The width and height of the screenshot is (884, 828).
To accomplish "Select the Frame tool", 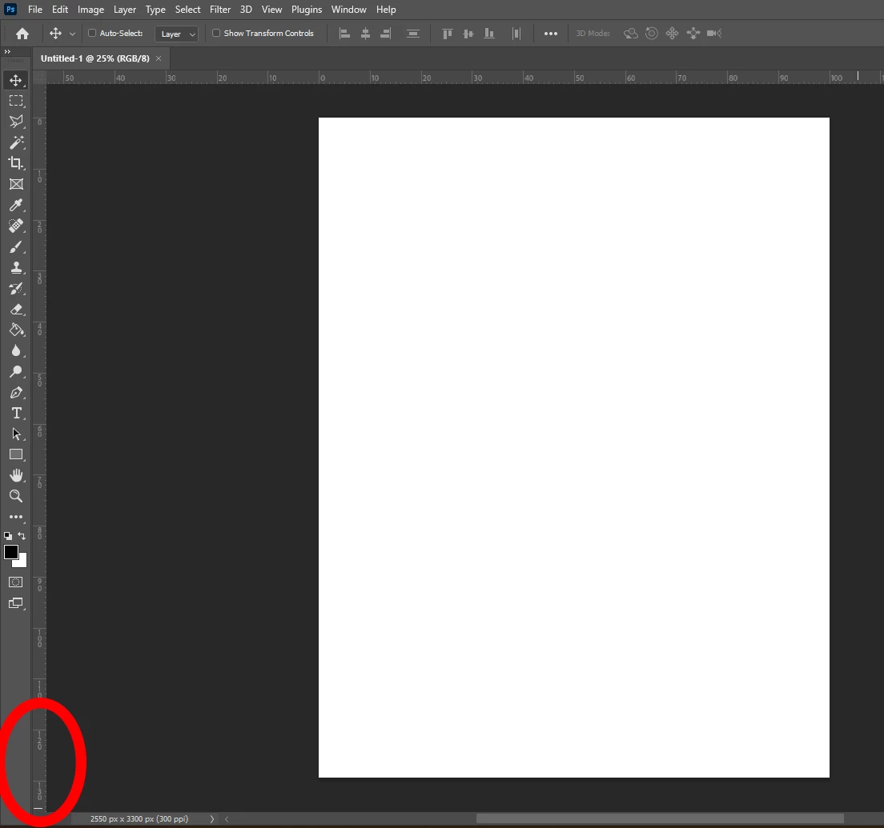I will tap(16, 184).
